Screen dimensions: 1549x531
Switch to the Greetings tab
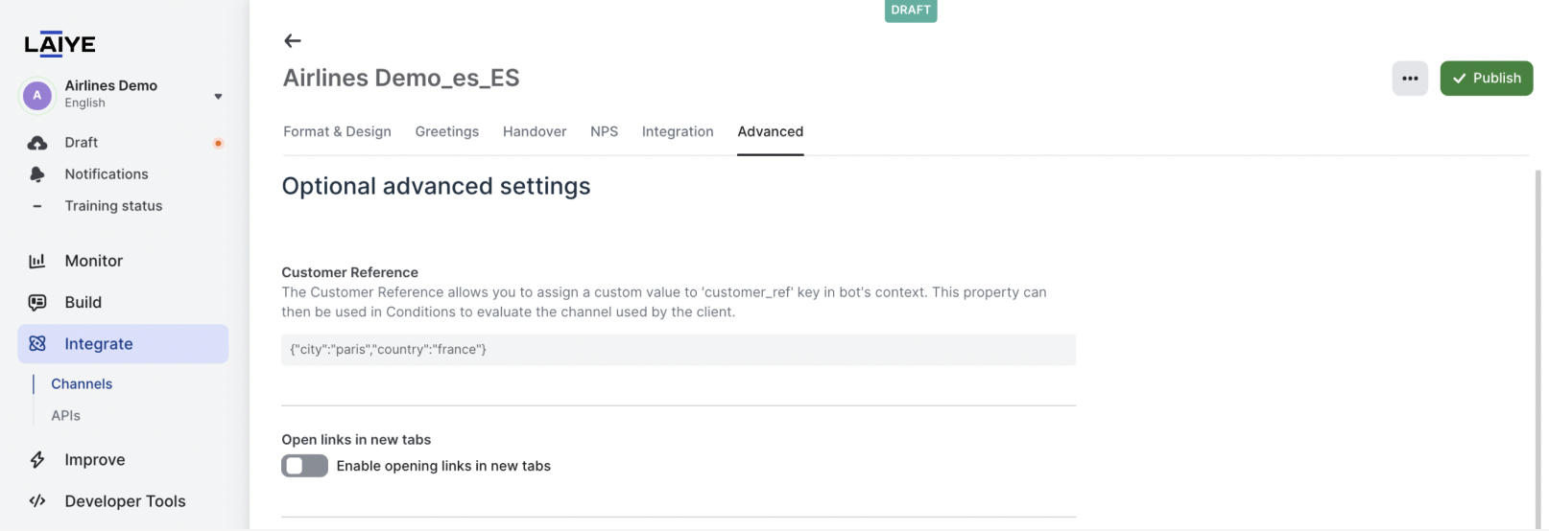tap(446, 131)
